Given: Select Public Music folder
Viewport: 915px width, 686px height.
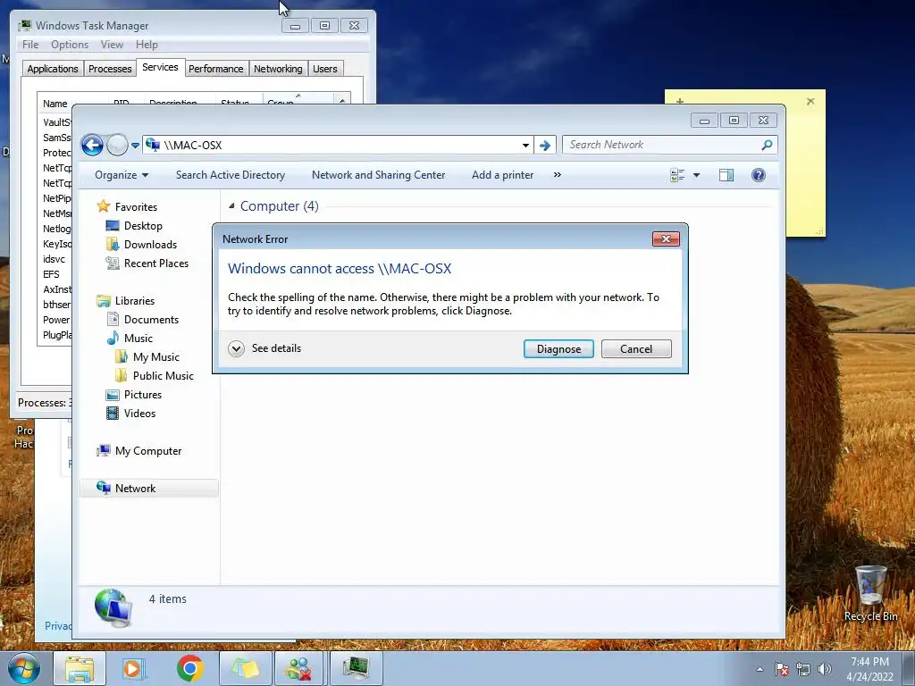Looking at the screenshot, I should (163, 376).
